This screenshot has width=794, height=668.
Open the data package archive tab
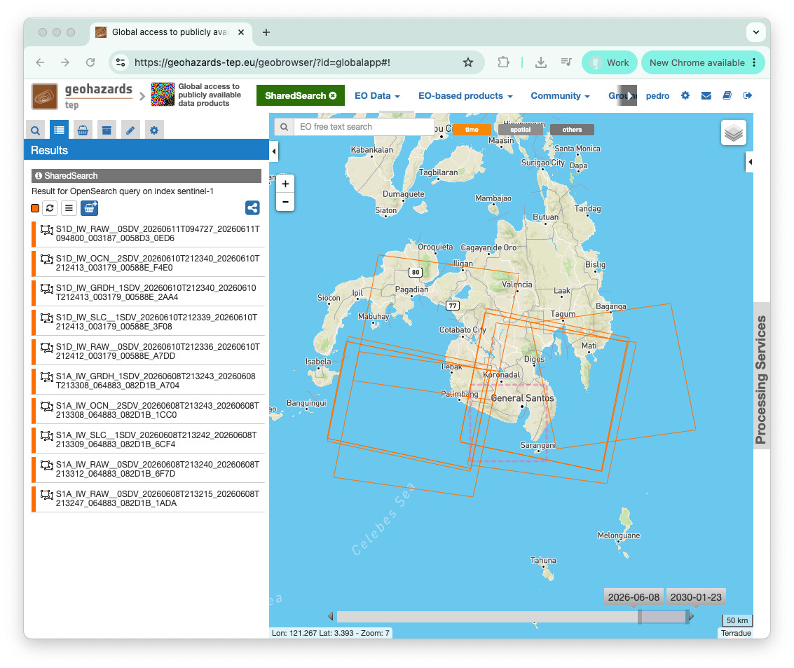pos(107,130)
